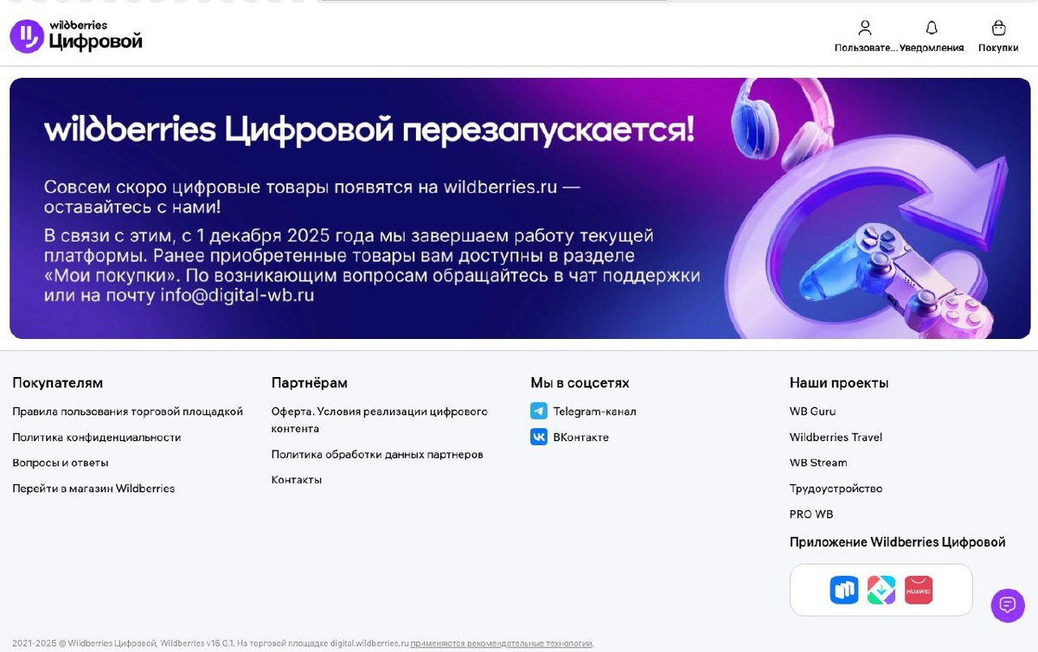The image size is (1038, 652).
Task: Open Оферта. Условия реализации цифрового контента
Action: [380, 420]
